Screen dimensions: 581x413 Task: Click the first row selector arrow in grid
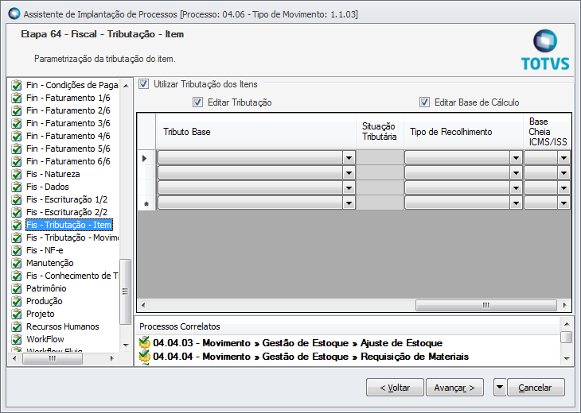(146, 158)
